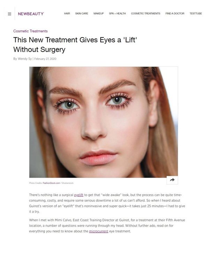
Task: Go to Spa + Health section
Action: click(117, 14)
